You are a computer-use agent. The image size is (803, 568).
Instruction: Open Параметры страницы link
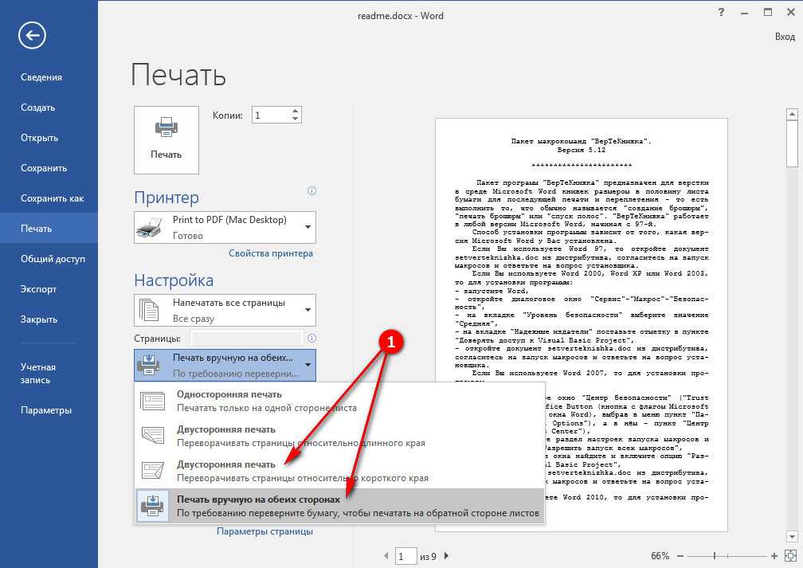264,531
